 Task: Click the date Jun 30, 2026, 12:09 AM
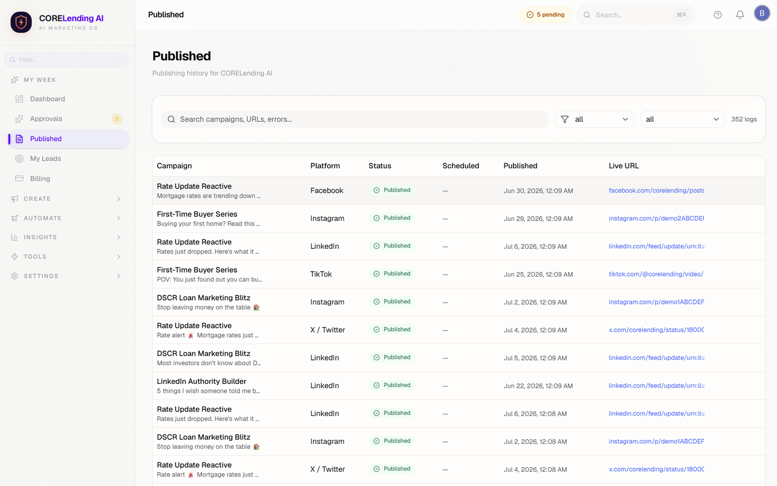click(x=538, y=191)
